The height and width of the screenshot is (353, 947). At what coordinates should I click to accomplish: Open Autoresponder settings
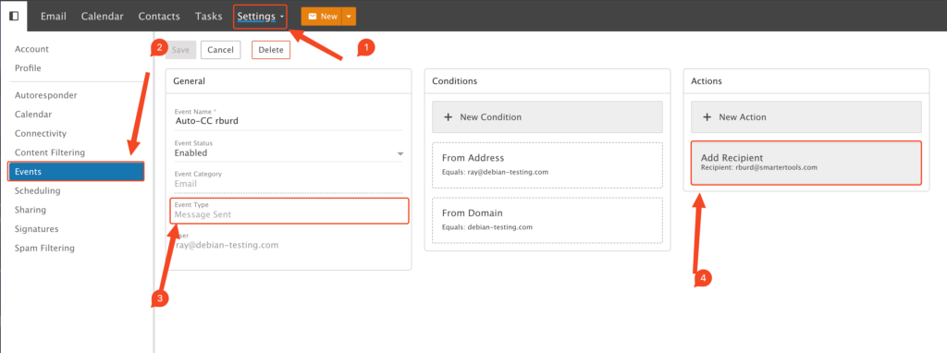(46, 95)
